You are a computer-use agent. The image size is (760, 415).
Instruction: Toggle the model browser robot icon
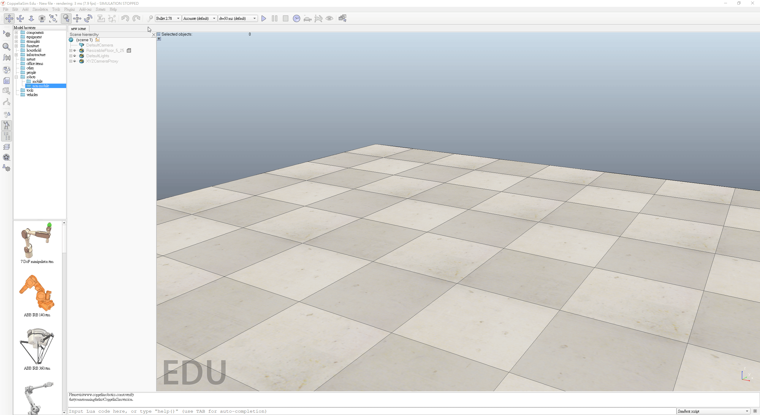click(x=7, y=126)
